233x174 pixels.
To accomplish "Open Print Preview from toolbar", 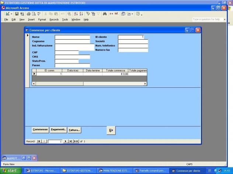I will 34,14.
